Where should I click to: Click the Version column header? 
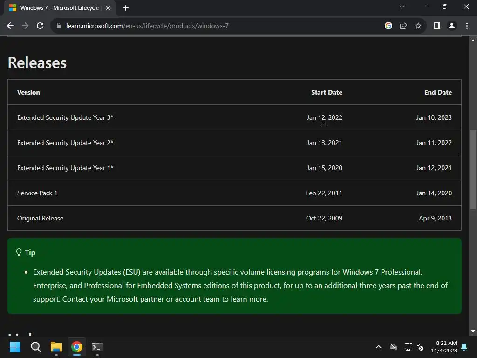28,92
